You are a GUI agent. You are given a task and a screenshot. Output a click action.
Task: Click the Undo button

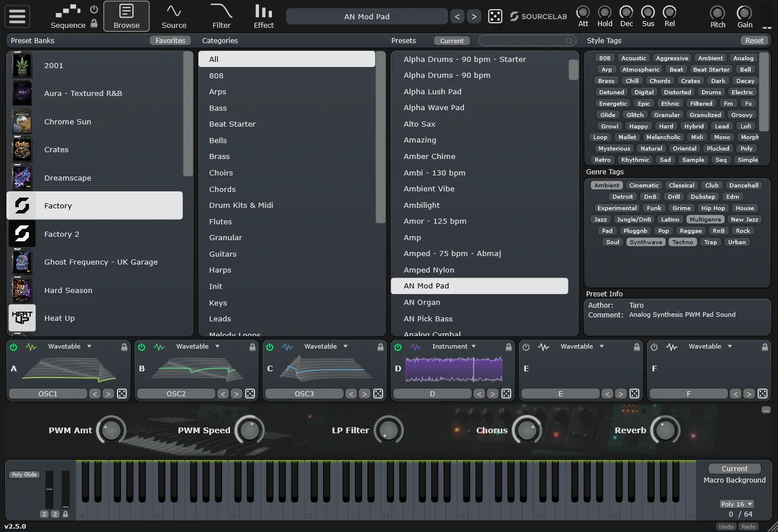[x=726, y=526]
